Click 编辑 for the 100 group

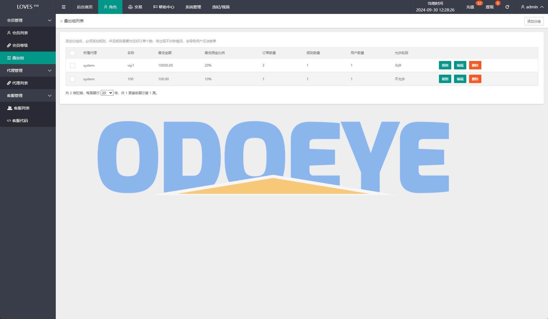pos(460,79)
